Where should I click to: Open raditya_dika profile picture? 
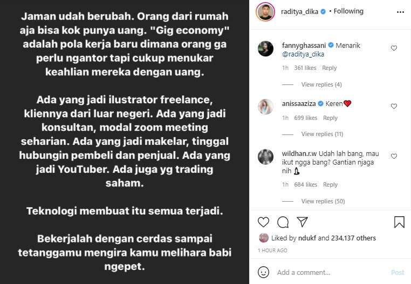tap(265, 12)
